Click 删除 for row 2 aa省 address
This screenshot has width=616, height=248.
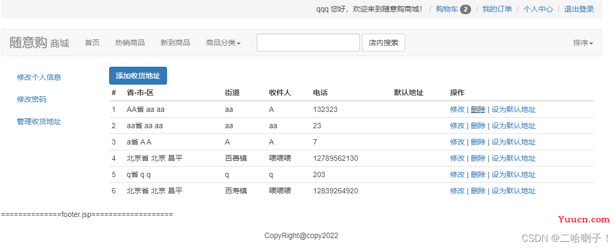pos(478,126)
